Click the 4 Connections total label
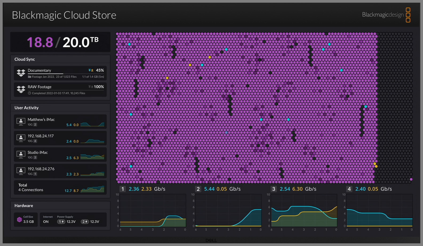Image resolution: width=423 pixels, height=246 pixels. pyautogui.click(x=31, y=190)
